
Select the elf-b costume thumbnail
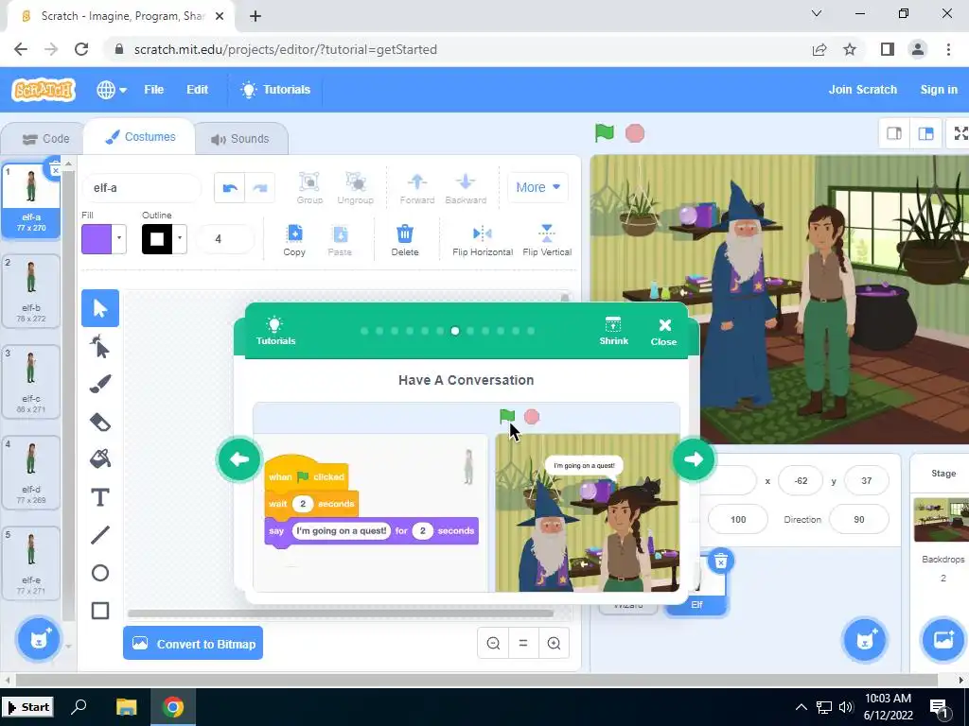click(31, 291)
